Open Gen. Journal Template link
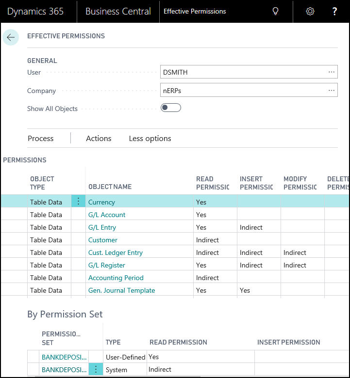Viewport: 350px width, 378px height. pos(121,290)
